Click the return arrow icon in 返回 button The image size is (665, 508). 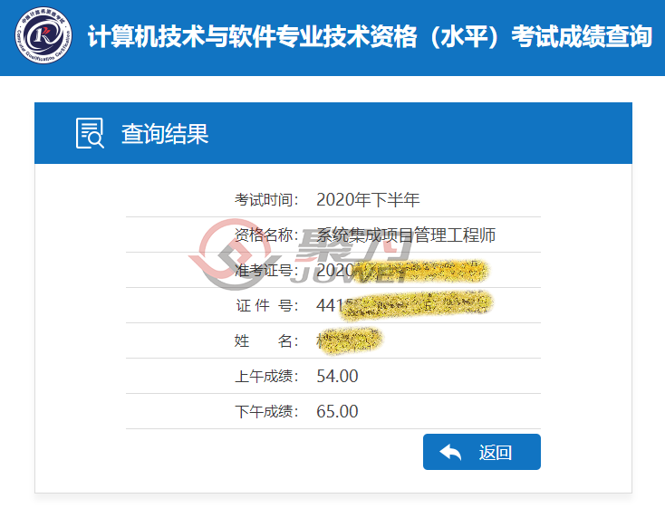450,453
